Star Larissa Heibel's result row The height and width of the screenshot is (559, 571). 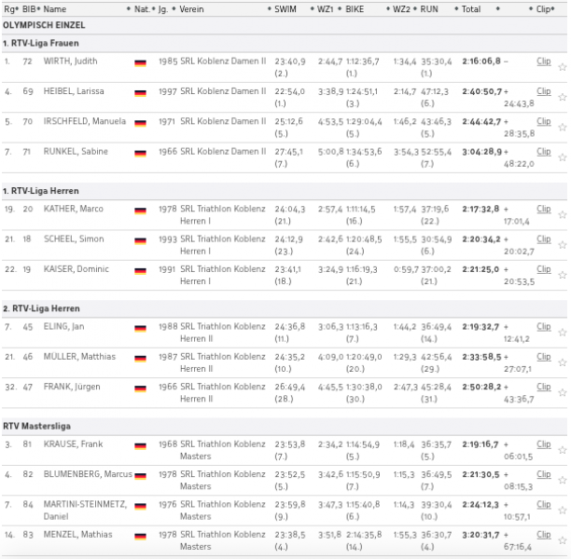[x=562, y=97]
